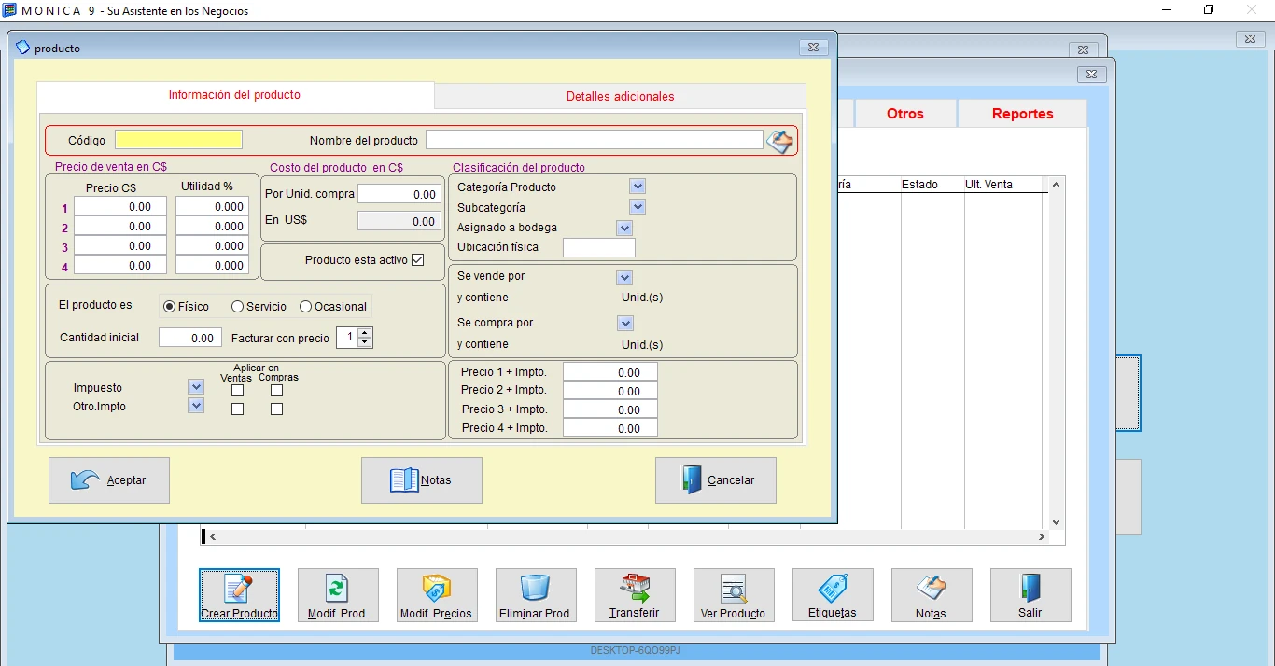Click Salir to exit the product module
1275x666 pixels.
(x=1030, y=594)
